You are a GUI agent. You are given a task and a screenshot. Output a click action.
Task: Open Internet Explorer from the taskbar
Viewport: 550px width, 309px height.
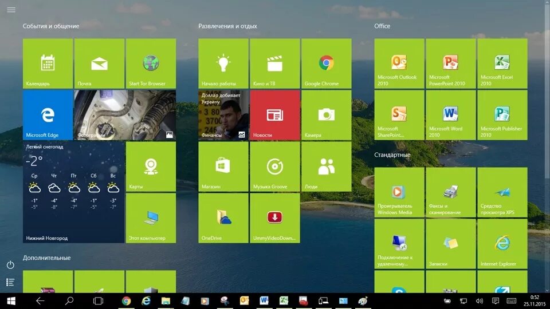point(146,301)
